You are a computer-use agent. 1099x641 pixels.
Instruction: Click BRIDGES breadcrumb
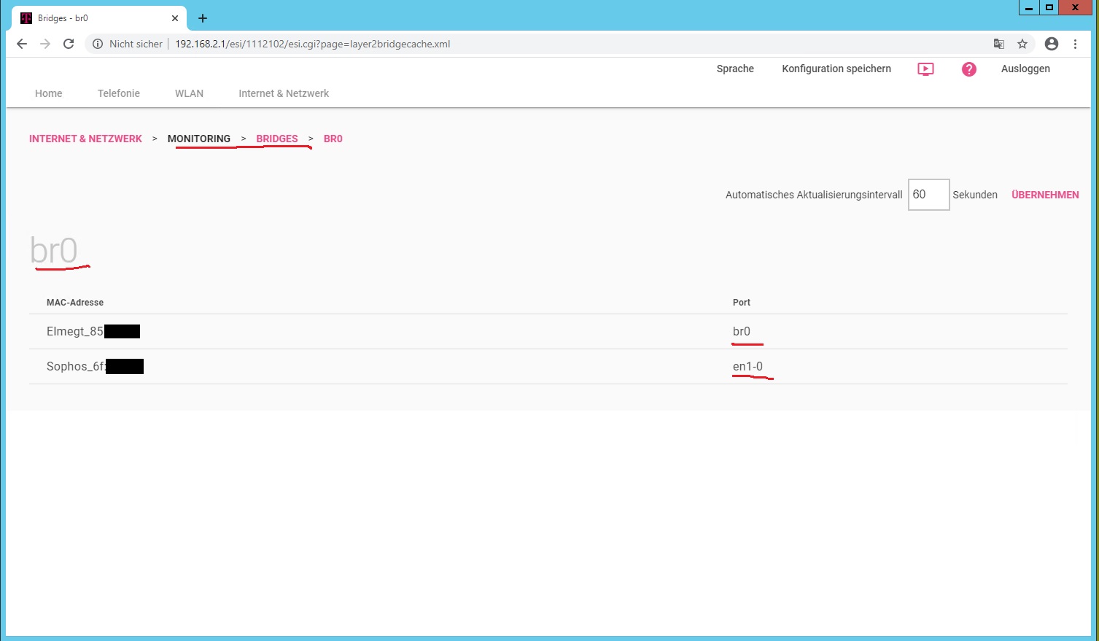coord(277,139)
